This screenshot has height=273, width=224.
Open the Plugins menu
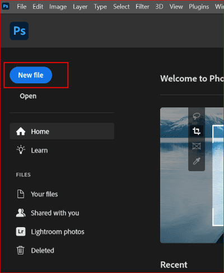pos(199,7)
